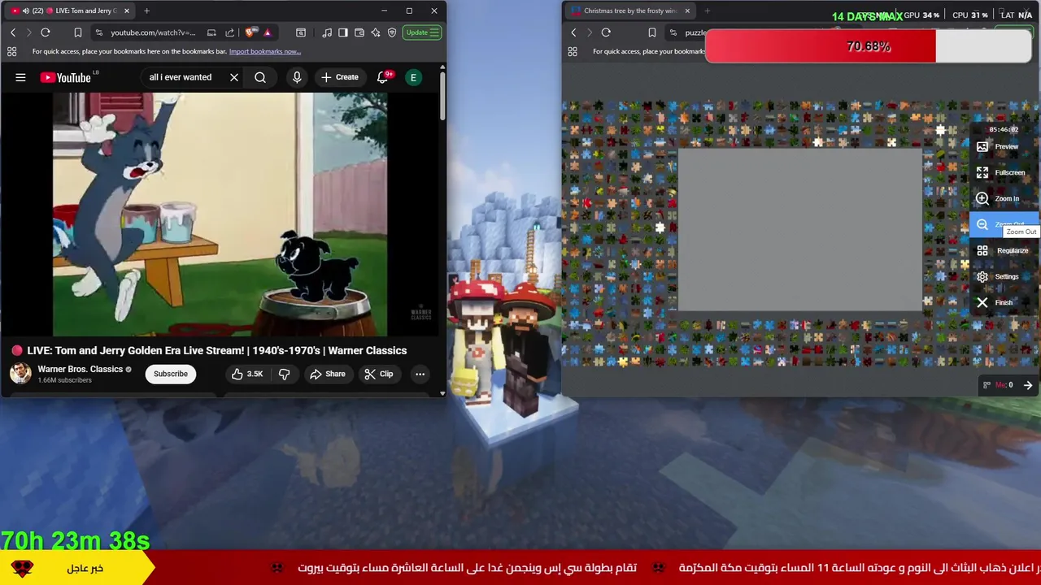Image resolution: width=1041 pixels, height=585 pixels.
Task: Finish the puzzle session
Action: [x=1004, y=303]
